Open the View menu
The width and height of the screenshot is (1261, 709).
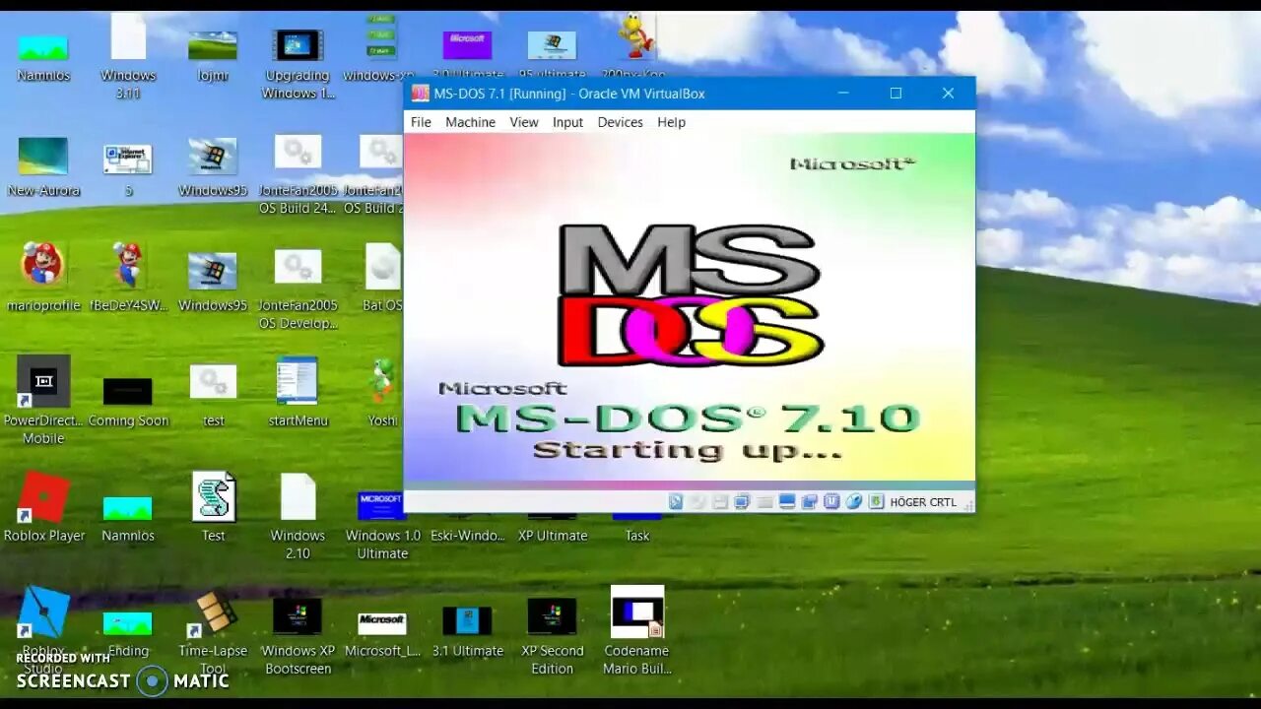pyautogui.click(x=523, y=122)
